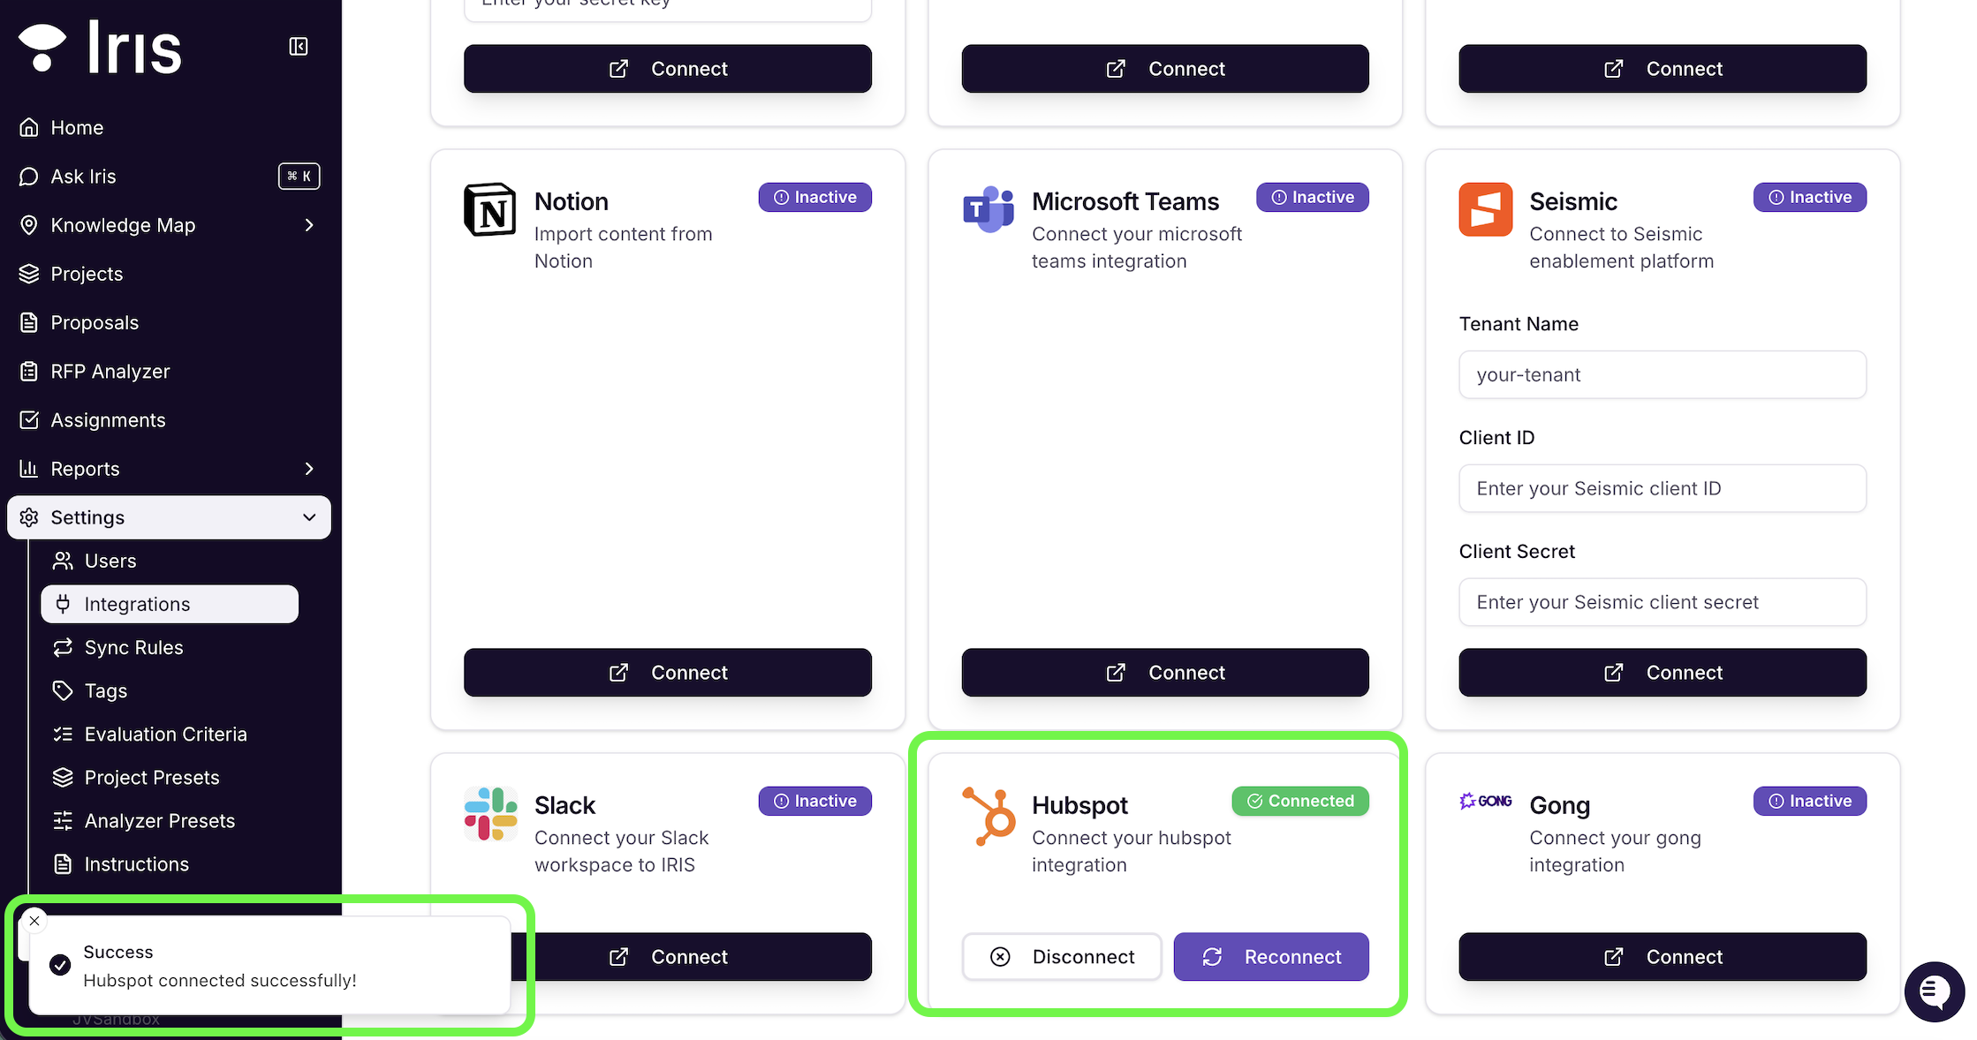Dismiss the Success toast notification
Viewport: 1977px width, 1040px height.
[34, 921]
